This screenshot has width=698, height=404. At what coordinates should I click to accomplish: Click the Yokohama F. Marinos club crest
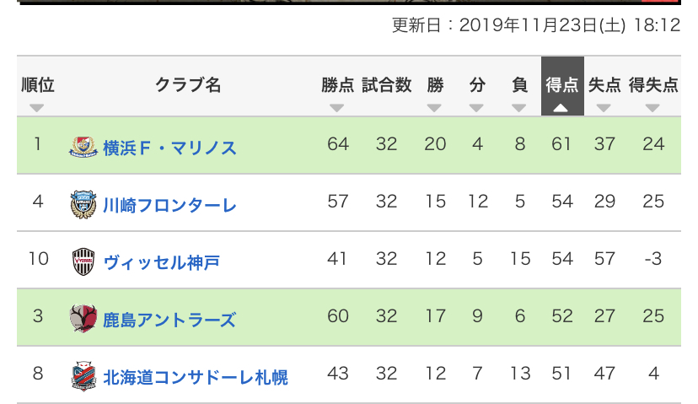tap(83, 146)
